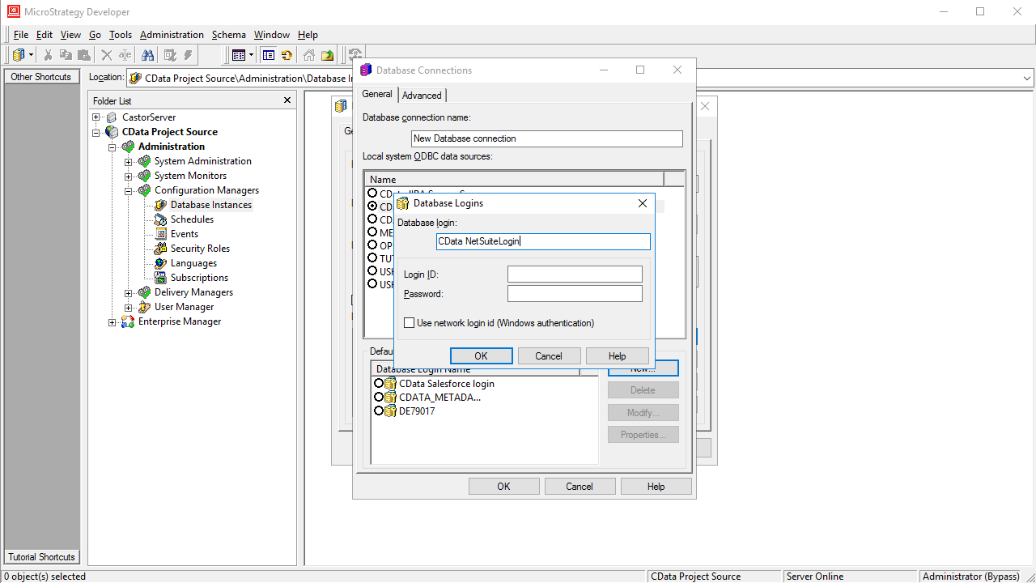
Task: Click the Rename icon on the toolbar
Action: click(124, 54)
